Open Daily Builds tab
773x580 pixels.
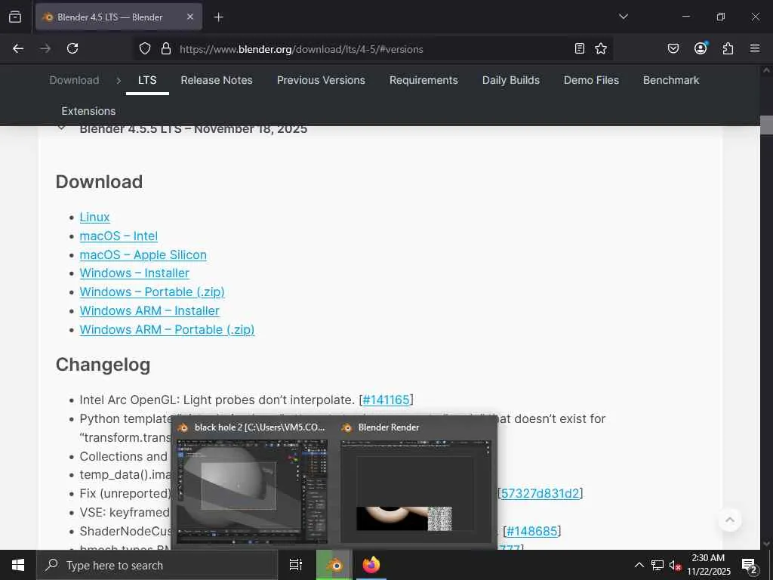coord(511,80)
